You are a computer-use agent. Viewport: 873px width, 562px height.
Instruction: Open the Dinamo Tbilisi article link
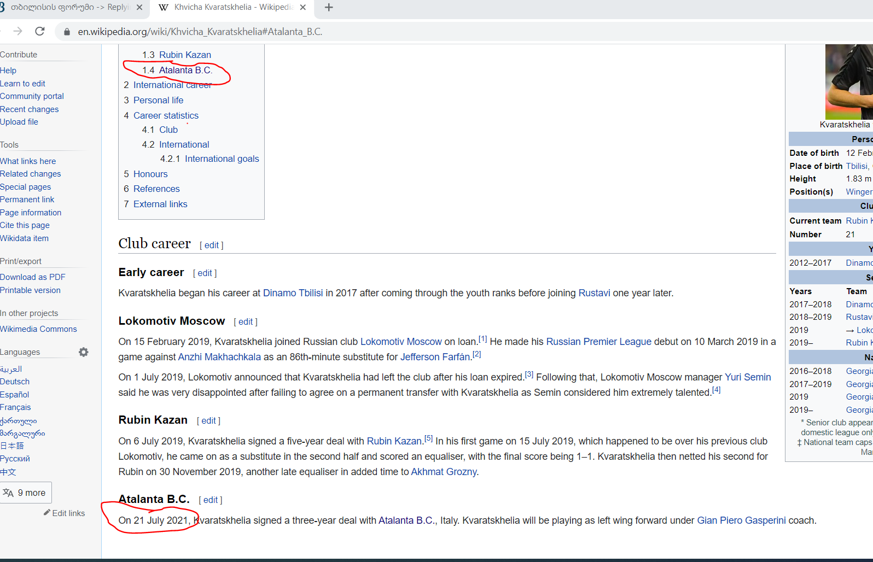tap(293, 293)
